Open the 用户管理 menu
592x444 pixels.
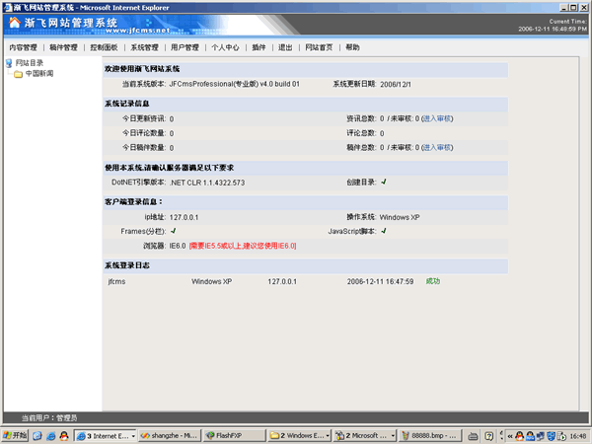click(x=185, y=47)
